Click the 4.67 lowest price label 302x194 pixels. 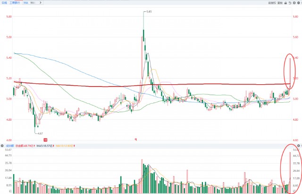pos(40,134)
